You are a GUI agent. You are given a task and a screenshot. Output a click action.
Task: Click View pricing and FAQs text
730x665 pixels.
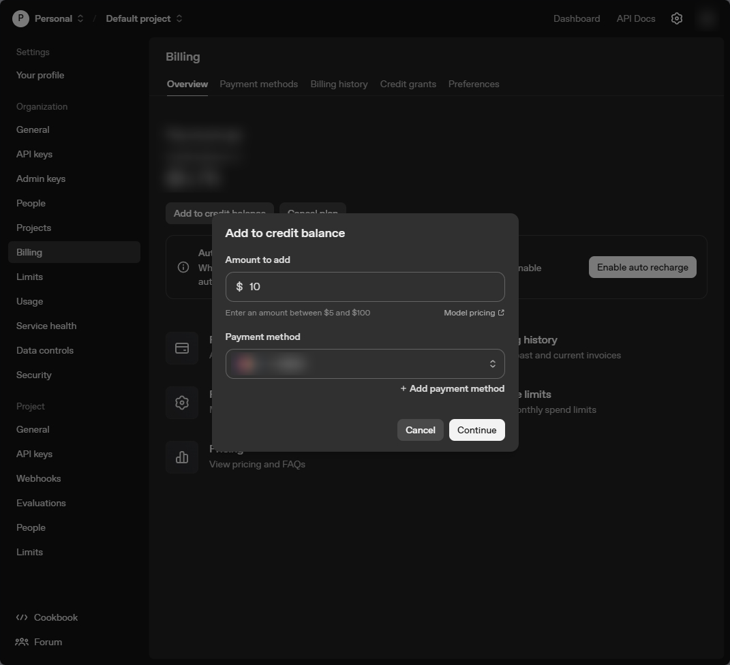(x=257, y=465)
